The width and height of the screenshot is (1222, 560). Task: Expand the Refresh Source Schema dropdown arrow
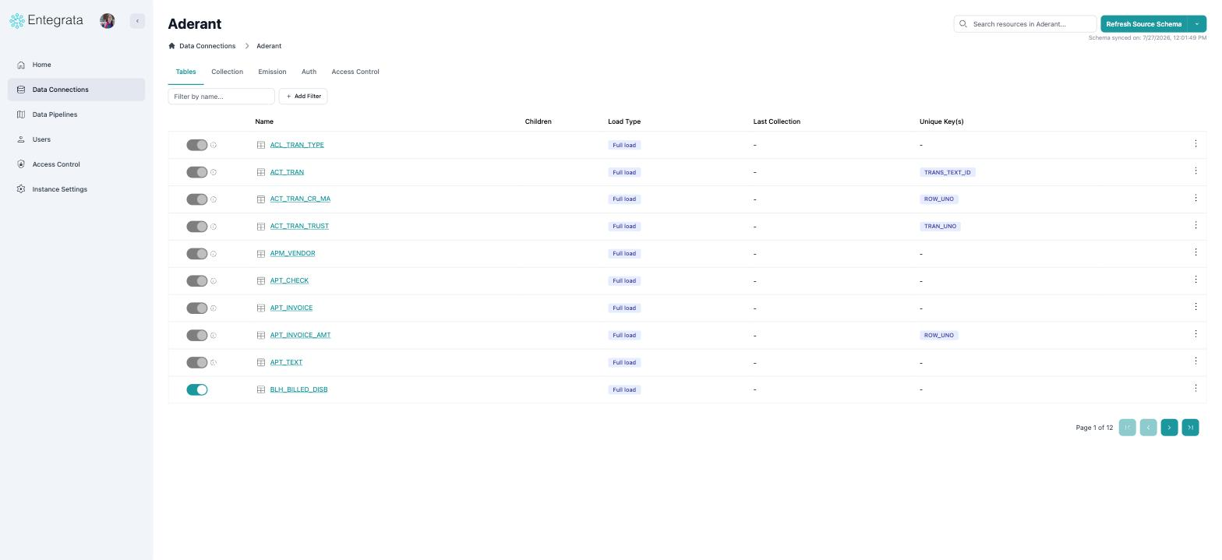point(1197,24)
